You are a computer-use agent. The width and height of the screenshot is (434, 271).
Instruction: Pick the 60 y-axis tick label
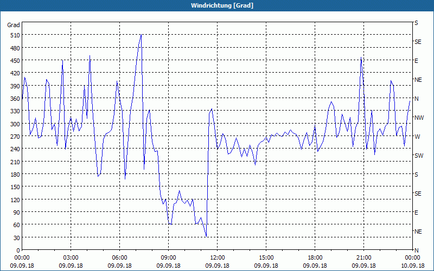17,225
